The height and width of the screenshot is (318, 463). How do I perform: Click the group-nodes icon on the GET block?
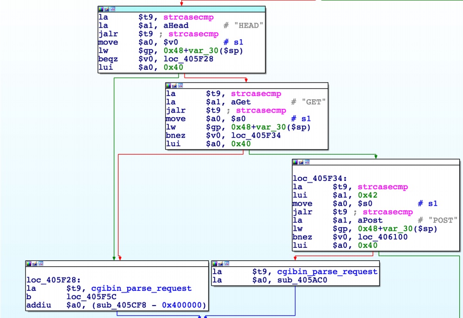180,85
